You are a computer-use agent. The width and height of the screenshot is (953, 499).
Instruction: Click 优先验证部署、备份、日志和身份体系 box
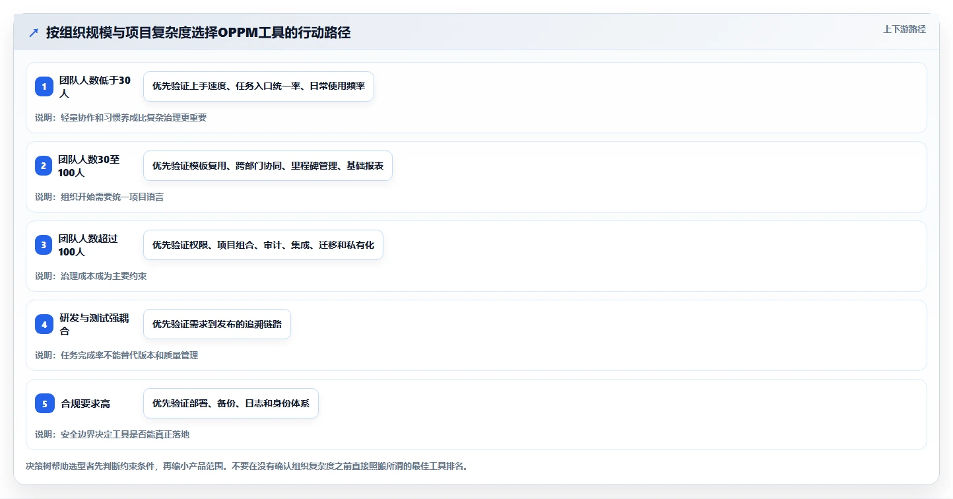[231, 403]
